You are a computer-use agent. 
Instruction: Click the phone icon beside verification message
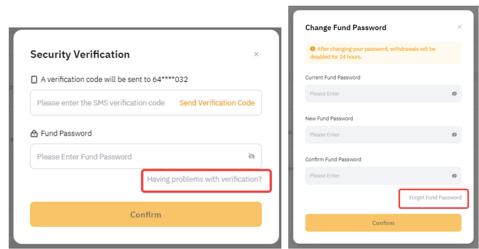coord(34,80)
